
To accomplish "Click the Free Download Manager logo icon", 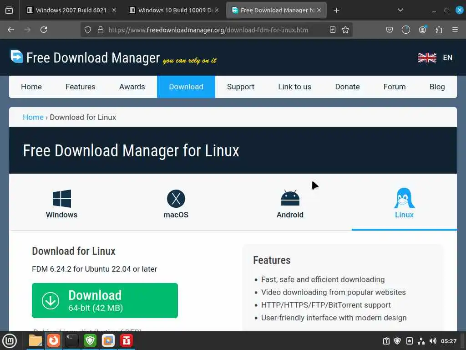I will coord(16,57).
